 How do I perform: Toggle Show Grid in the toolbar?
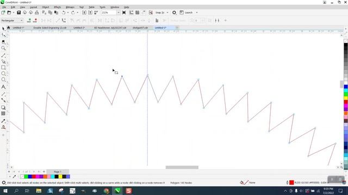tap(138, 12)
